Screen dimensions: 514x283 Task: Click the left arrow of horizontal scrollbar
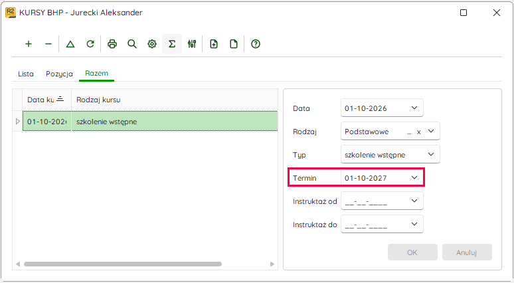pos(18,264)
